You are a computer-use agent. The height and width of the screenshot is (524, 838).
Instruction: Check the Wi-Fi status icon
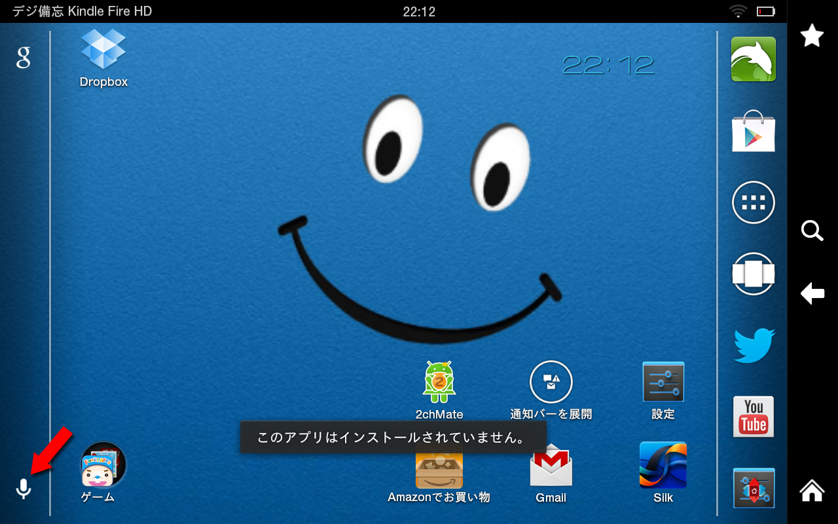click(738, 11)
